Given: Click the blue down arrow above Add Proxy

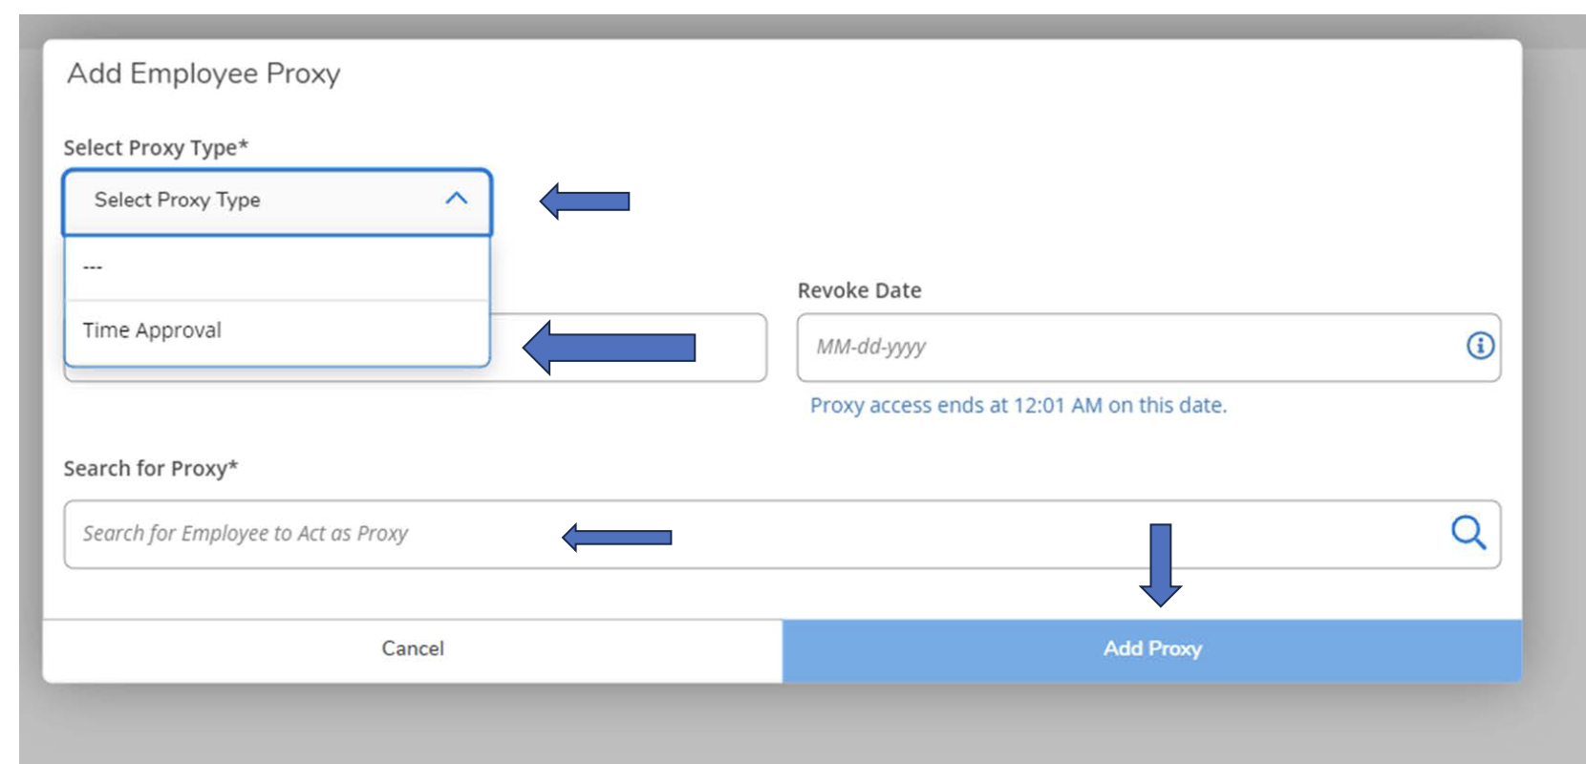Looking at the screenshot, I should tap(1160, 564).
